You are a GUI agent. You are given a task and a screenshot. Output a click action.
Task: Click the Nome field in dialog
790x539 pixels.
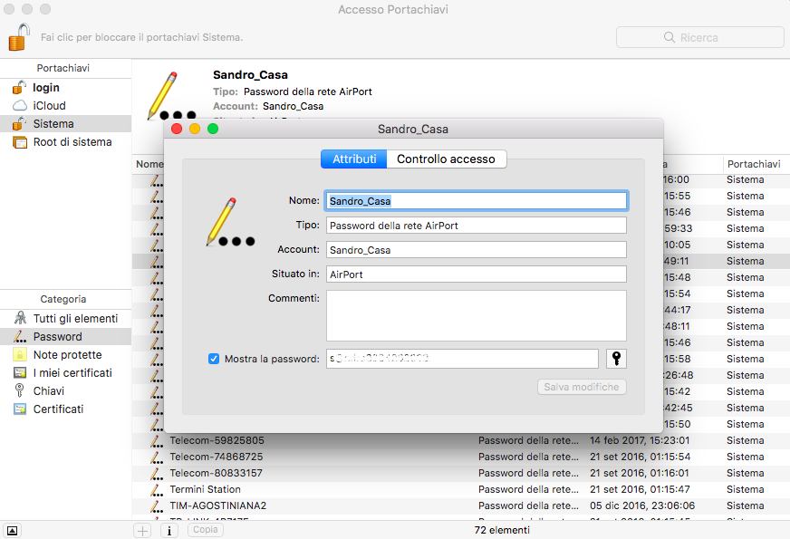click(477, 201)
